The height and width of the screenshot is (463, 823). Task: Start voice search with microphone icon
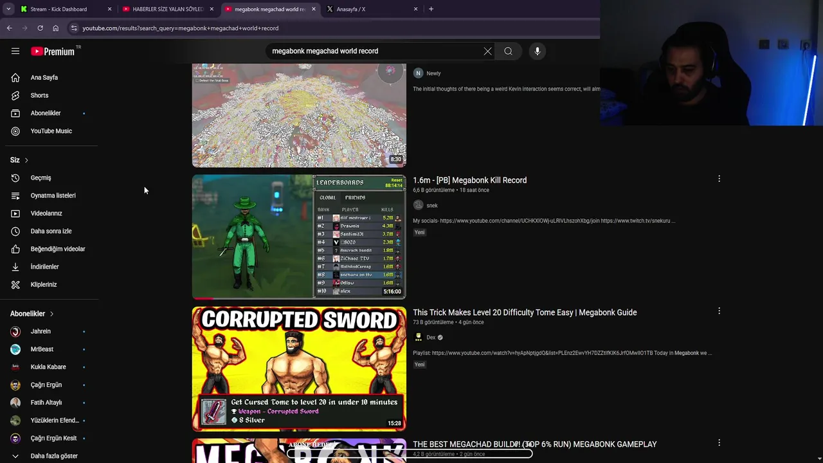[538, 51]
